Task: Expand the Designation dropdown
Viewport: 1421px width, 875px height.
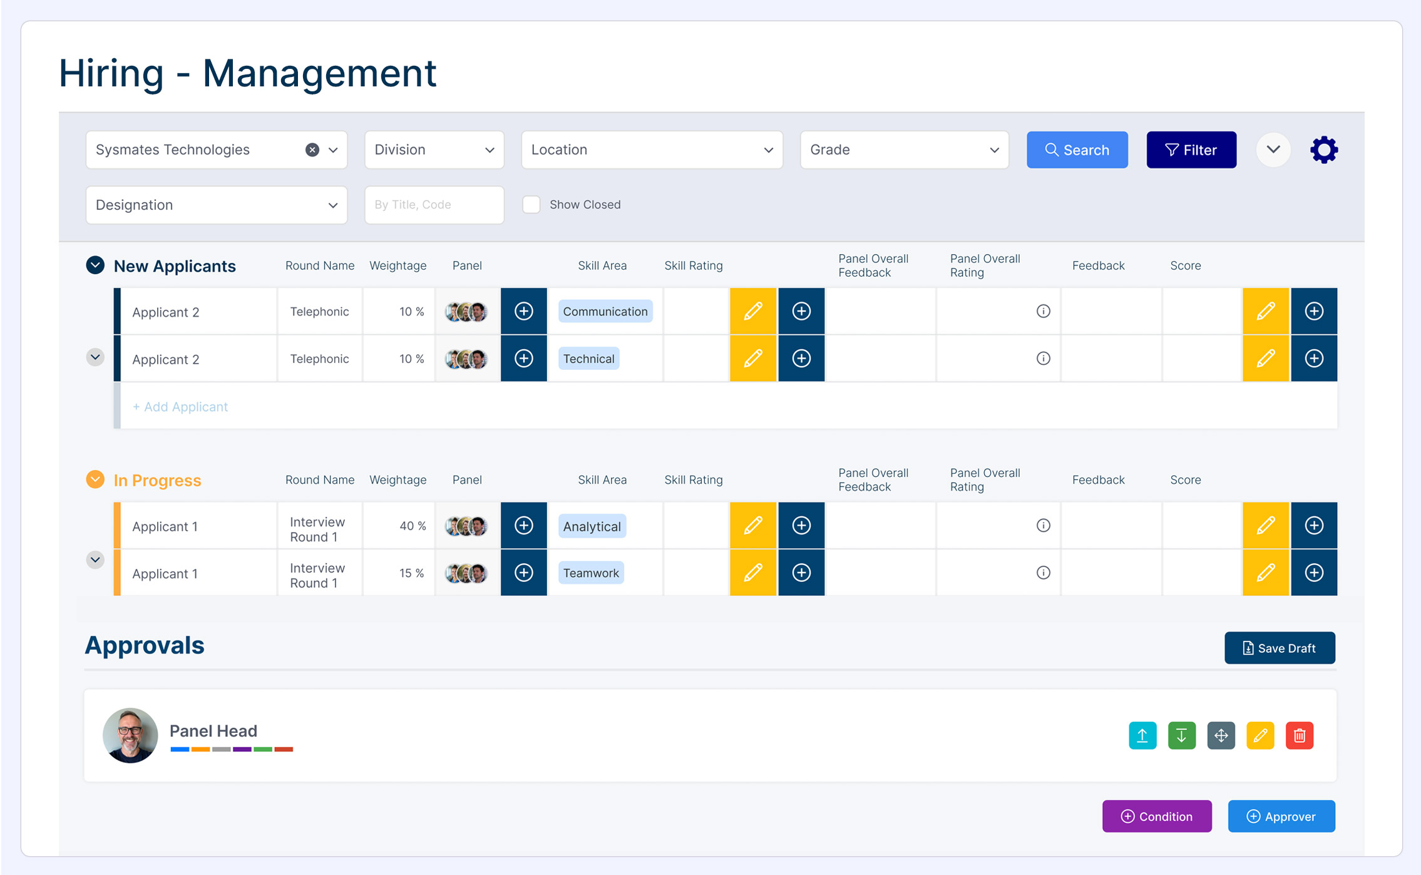Action: point(216,205)
